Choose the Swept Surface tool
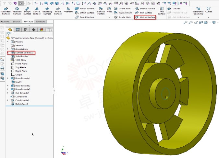Screen dimensions: 219x158 [27, 11]
